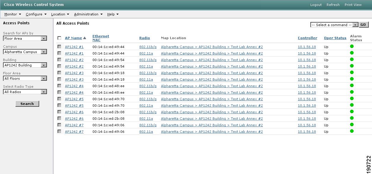Check the box for AP1242 #4 802.11b/g row
Screen dimensions: 372x174
tap(59, 86)
